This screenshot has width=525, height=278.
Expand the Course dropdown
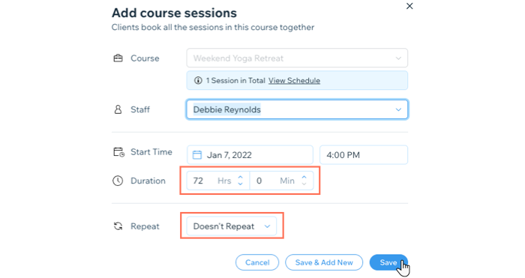coord(297,58)
